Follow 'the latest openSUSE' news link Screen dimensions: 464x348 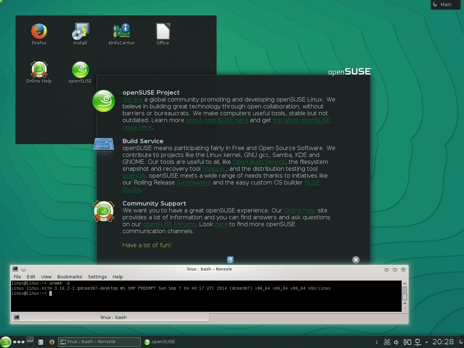coord(301,120)
